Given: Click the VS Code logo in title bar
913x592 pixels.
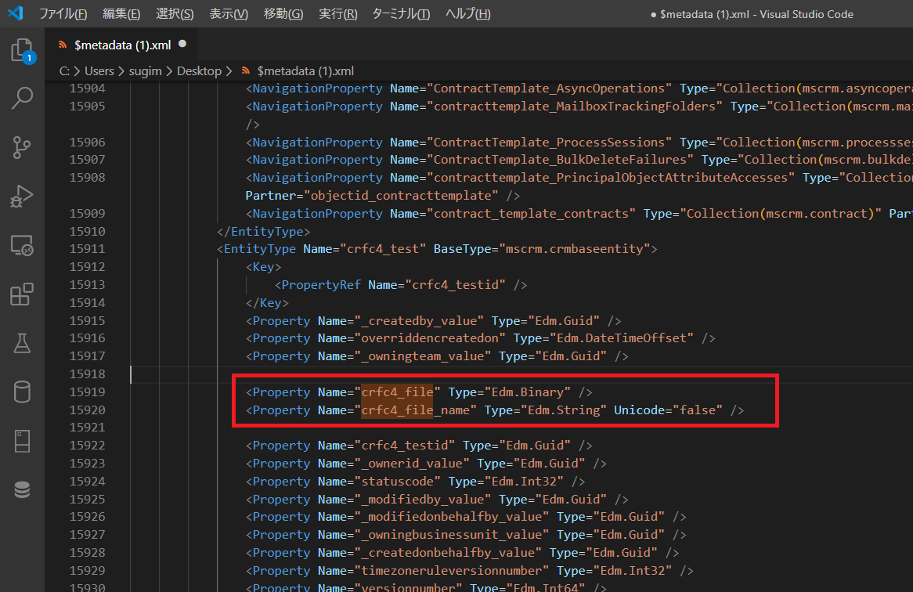Looking at the screenshot, I should [x=16, y=13].
